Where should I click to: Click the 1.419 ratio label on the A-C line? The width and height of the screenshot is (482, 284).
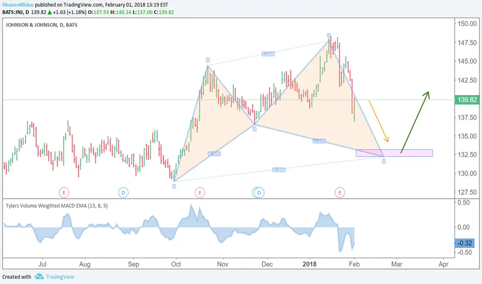click(x=268, y=54)
